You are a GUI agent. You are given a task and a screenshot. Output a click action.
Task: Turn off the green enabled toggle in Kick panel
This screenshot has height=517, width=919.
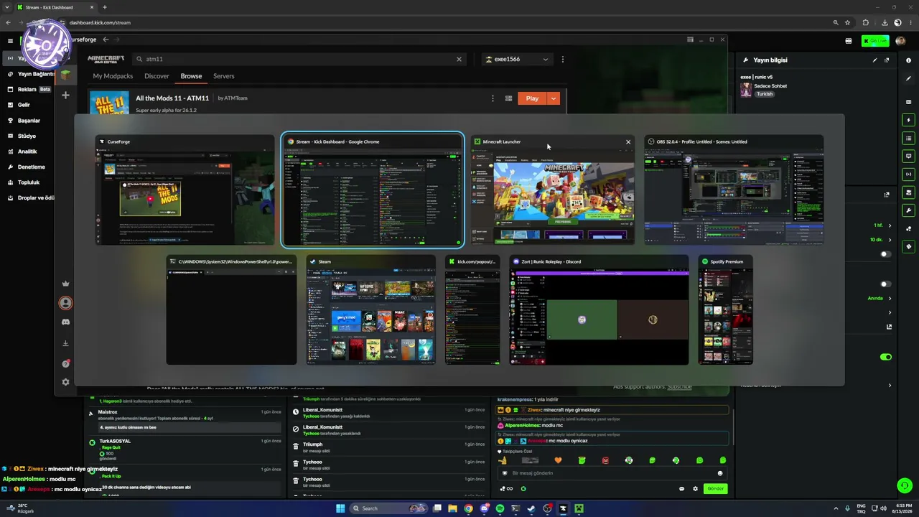click(886, 357)
